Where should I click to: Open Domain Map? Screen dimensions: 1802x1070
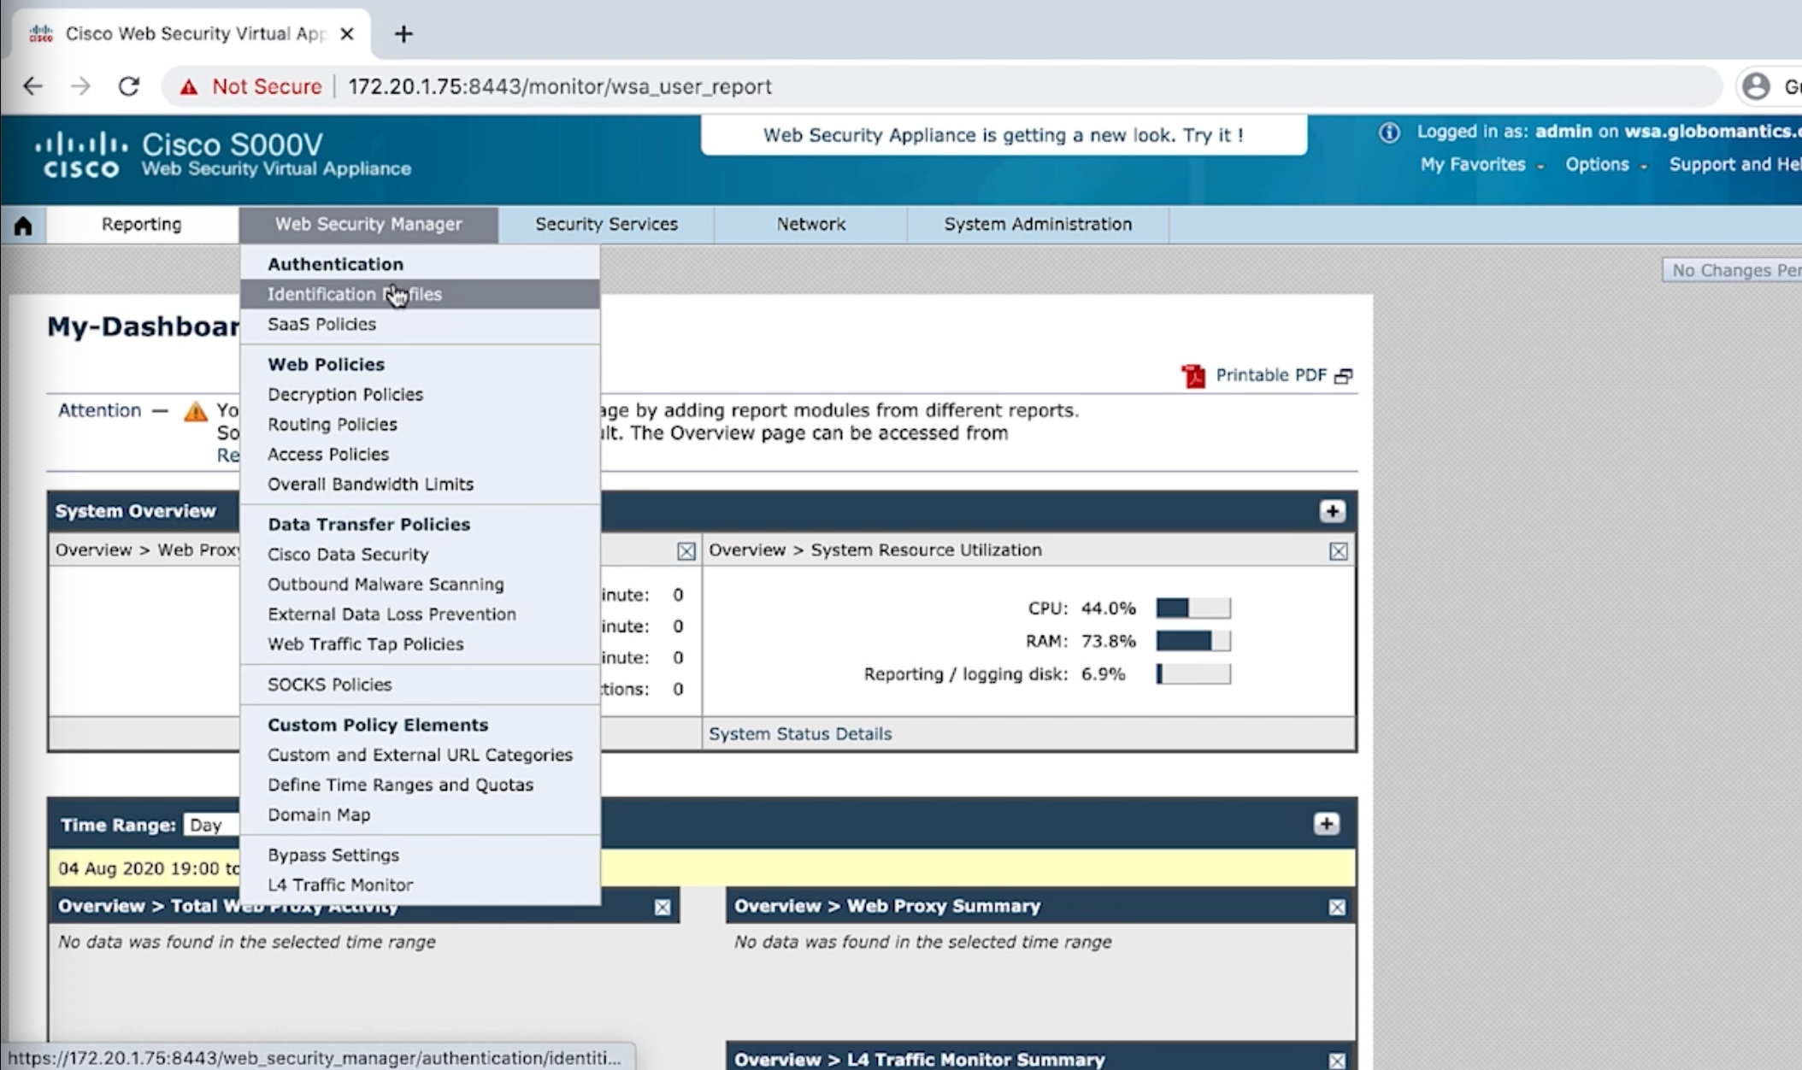[x=420, y=814]
